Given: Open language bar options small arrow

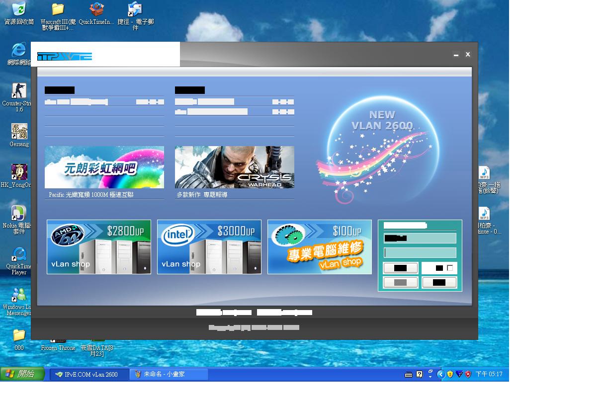Looking at the screenshot, I should tap(431, 376).
